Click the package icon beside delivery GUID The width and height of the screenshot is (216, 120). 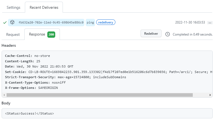[12, 22]
